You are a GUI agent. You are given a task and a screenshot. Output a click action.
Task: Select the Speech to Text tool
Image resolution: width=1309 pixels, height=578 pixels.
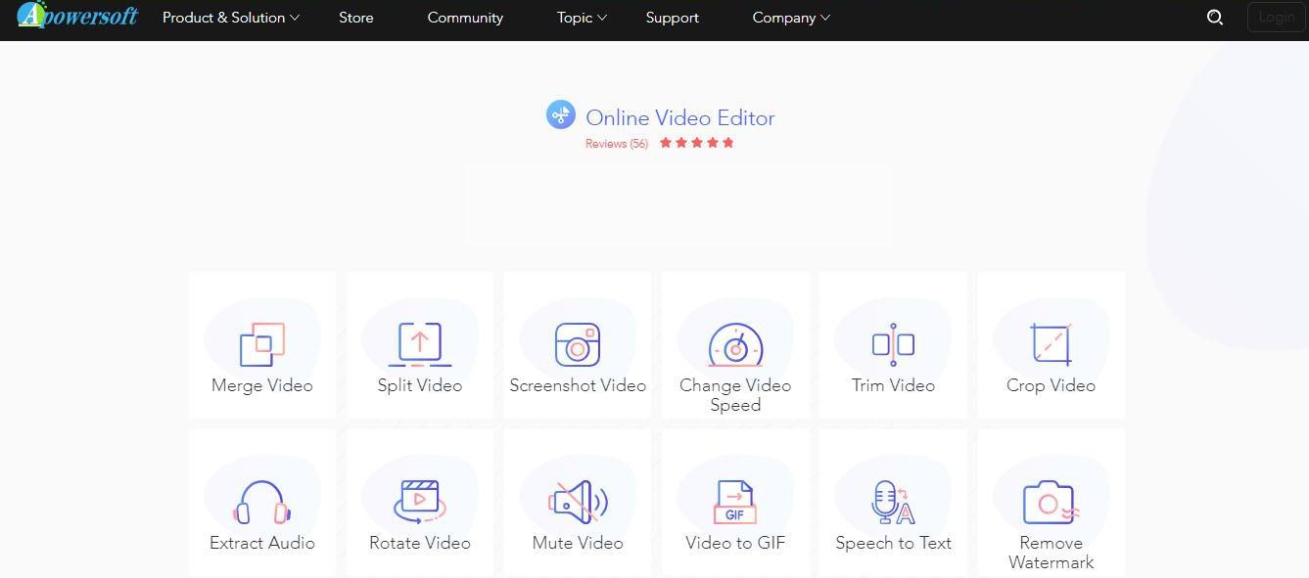tap(892, 502)
